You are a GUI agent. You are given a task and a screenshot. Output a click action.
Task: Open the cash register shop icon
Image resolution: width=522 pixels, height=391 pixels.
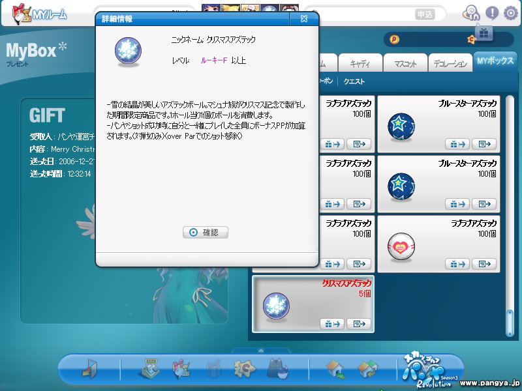[x=149, y=369]
